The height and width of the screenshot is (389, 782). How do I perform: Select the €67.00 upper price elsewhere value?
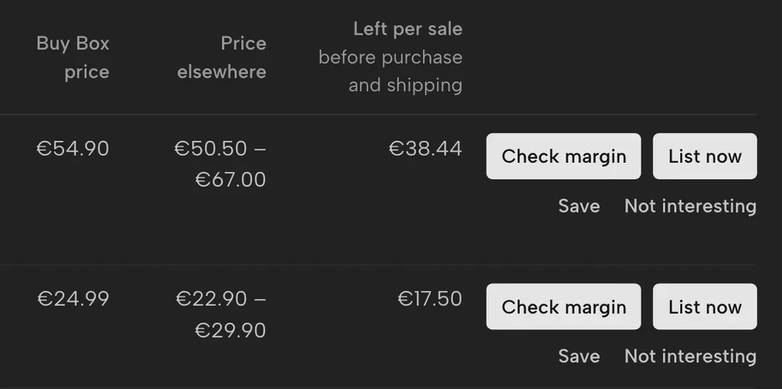tap(230, 179)
